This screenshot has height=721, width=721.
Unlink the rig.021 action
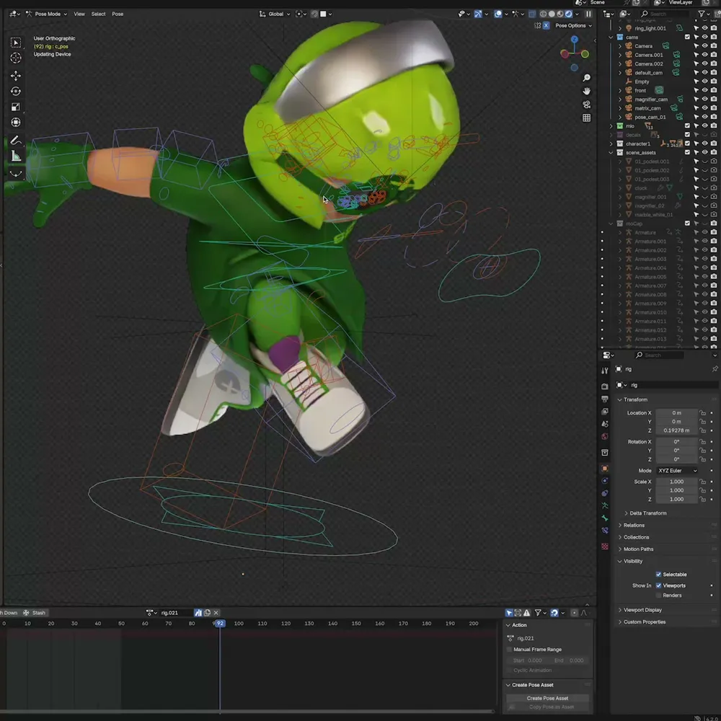(216, 612)
